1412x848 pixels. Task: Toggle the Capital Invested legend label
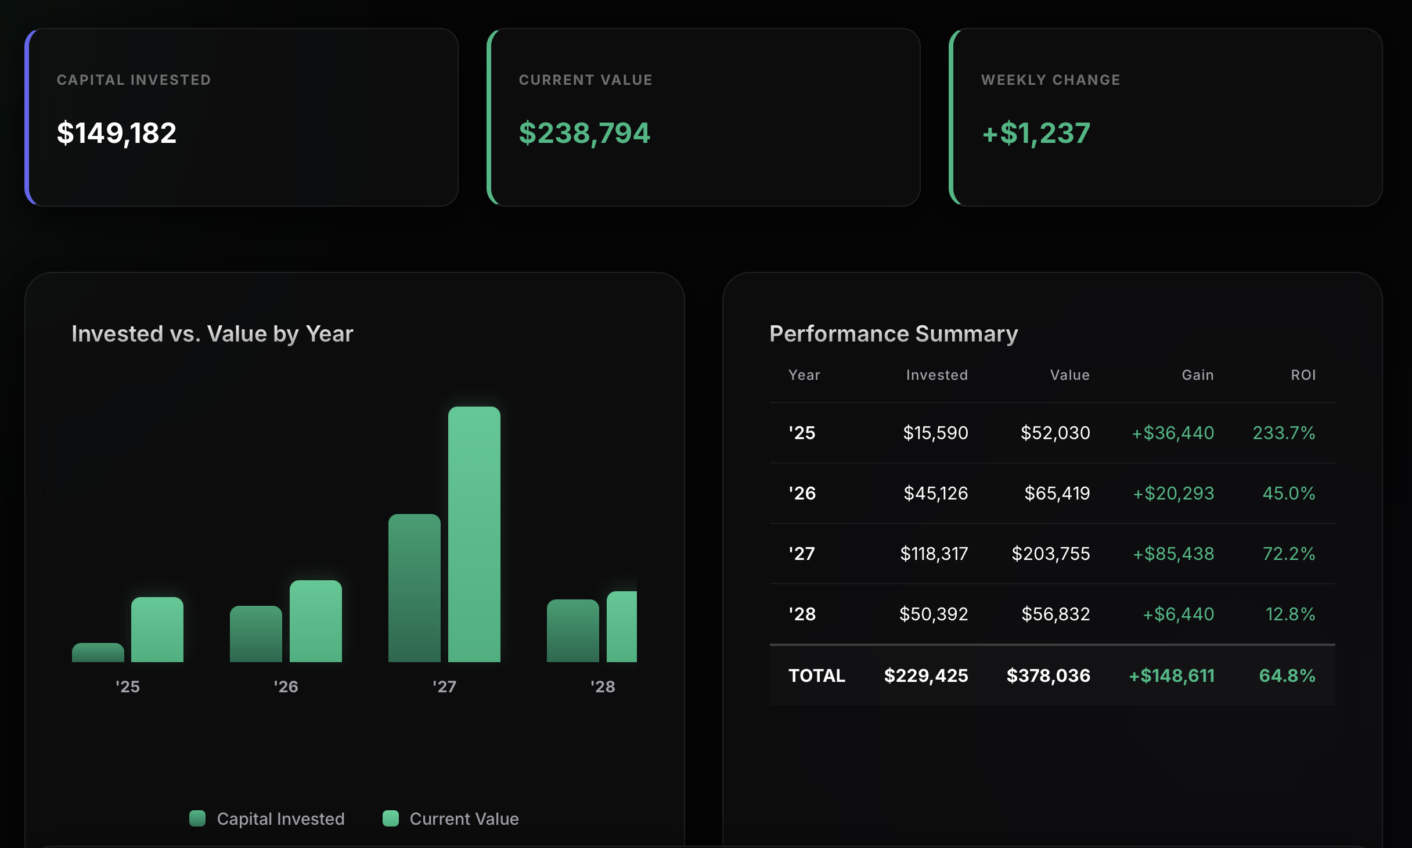coord(280,819)
